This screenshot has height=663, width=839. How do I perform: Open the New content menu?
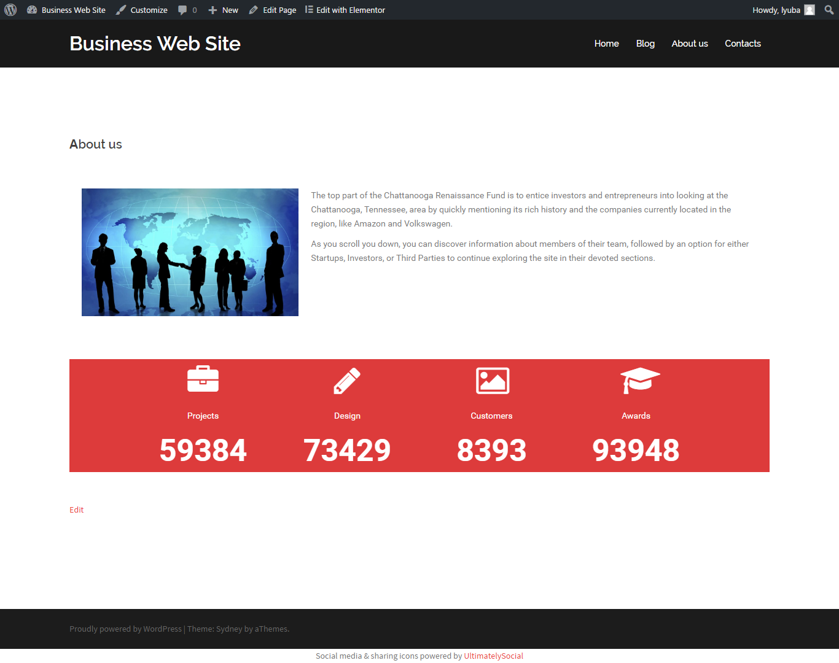click(x=223, y=10)
